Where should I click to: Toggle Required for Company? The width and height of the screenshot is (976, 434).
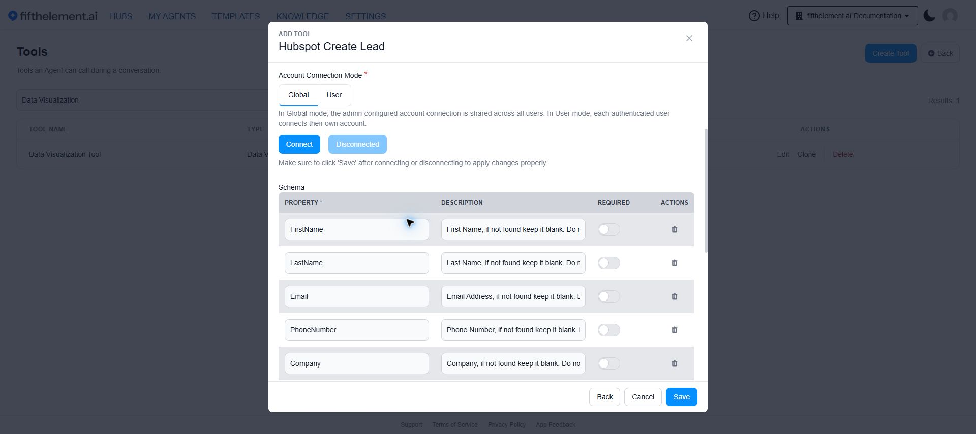coord(609,363)
